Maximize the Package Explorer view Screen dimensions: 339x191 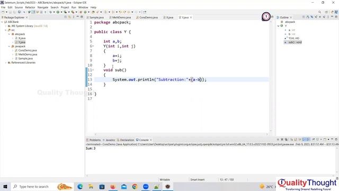coord(82,17)
